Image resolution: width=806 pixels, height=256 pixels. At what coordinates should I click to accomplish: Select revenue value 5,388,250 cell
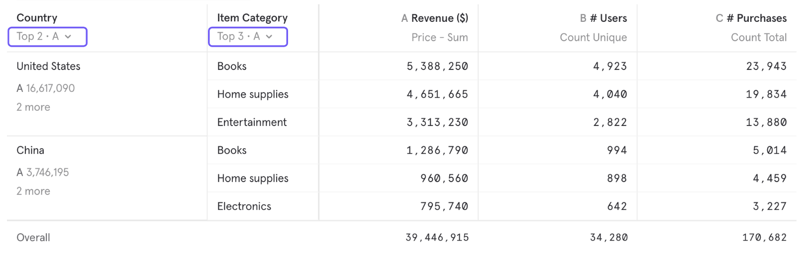point(437,66)
